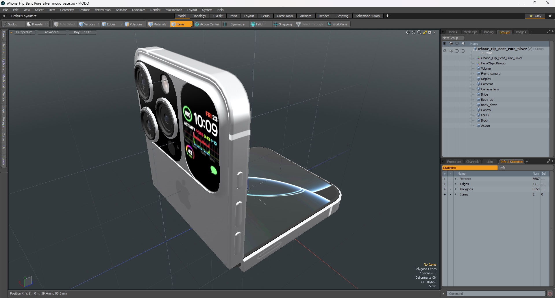Image resolution: width=555 pixels, height=298 pixels.
Task: Open the Shading panel tab
Action: coord(488,32)
